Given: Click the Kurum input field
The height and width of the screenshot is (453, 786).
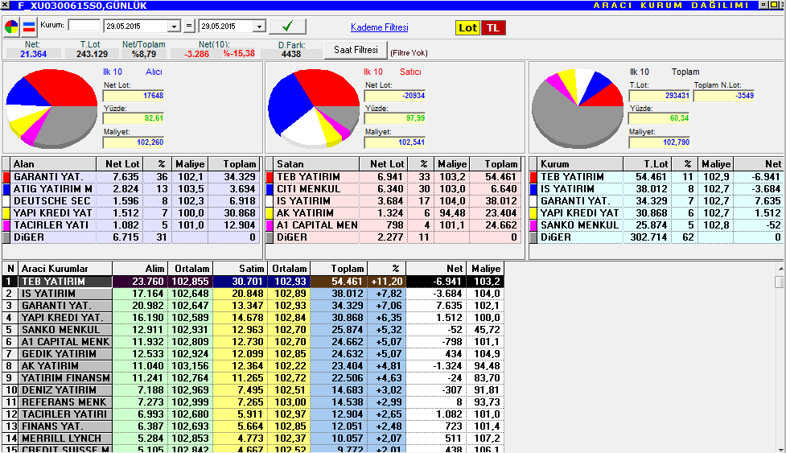Looking at the screenshot, I should click(x=84, y=25).
